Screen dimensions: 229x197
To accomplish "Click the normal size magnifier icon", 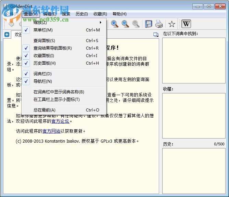I will click(136, 24).
